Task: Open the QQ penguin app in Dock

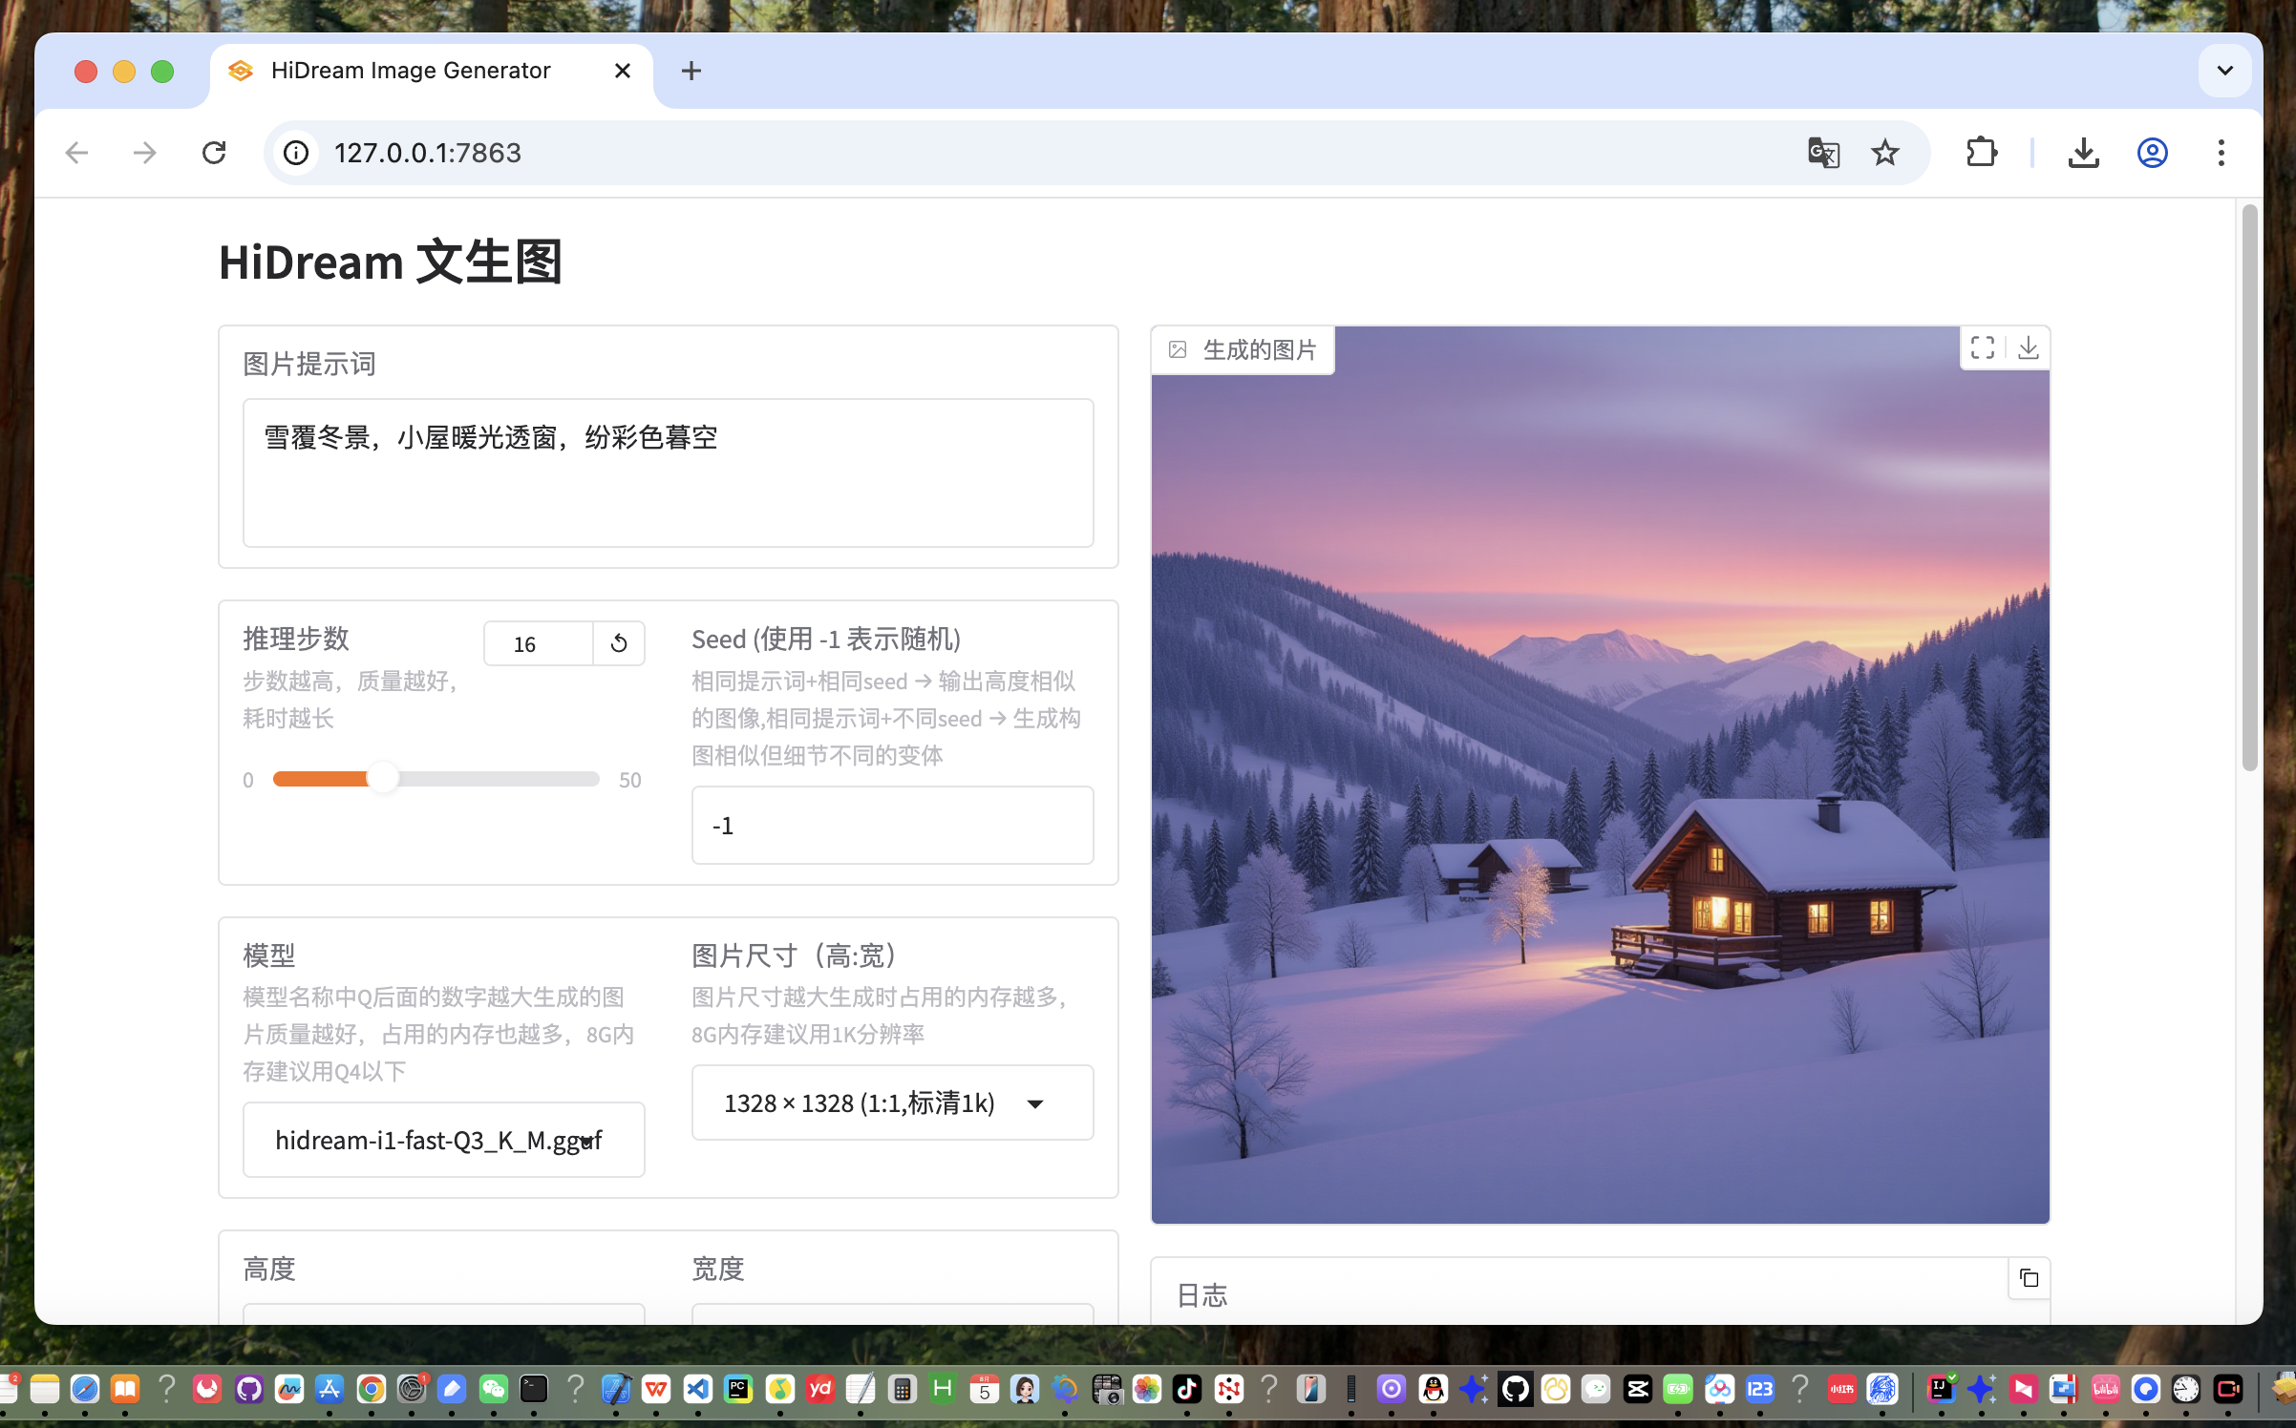Action: point(1433,1389)
